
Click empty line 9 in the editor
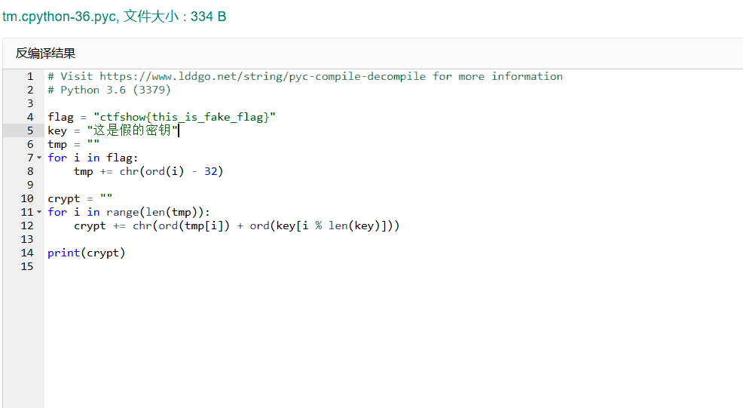click(393, 185)
